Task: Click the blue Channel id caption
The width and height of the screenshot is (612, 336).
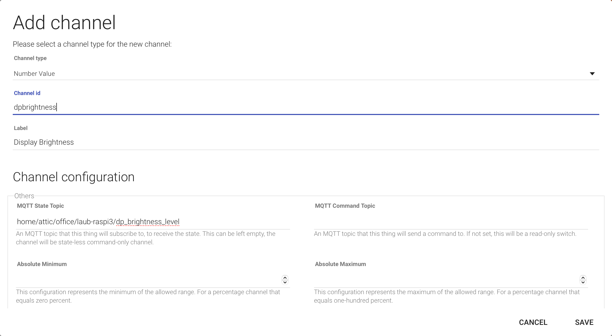Action: (x=27, y=93)
